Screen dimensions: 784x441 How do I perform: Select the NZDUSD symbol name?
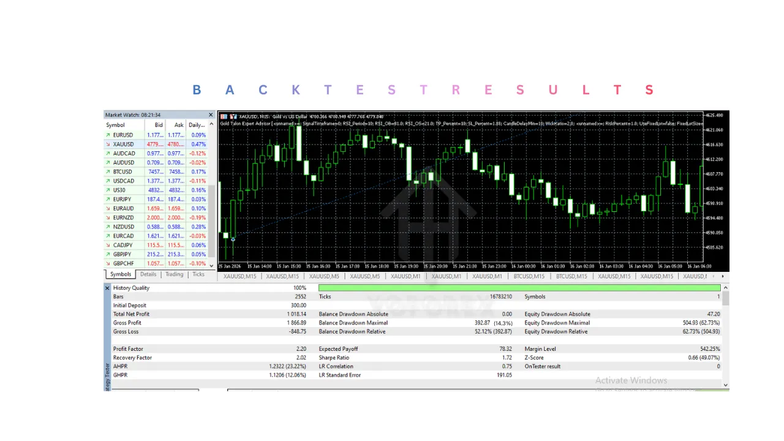124,227
